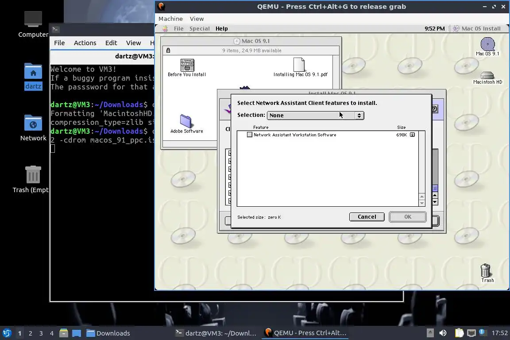Switch to the dartz@VM3 terminal taskbar entry

pyautogui.click(x=216, y=333)
